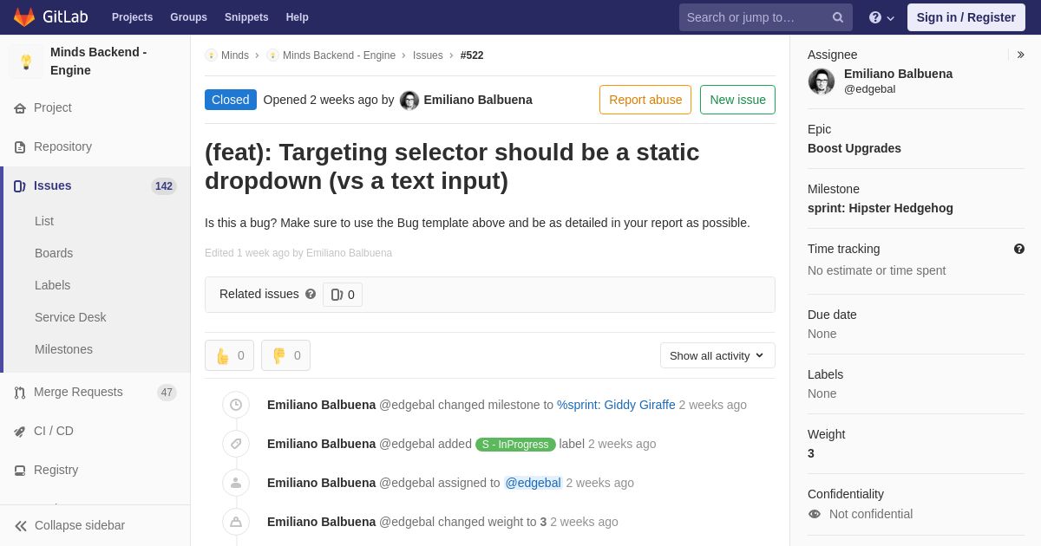
Task: Give a thumbs down reaction
Action: [285, 355]
